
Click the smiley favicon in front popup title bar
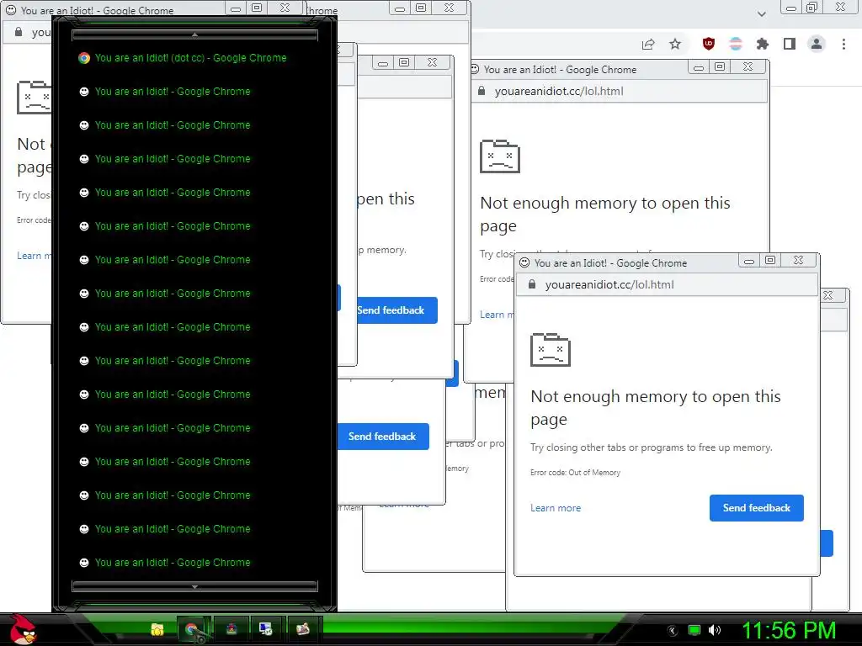(x=524, y=262)
